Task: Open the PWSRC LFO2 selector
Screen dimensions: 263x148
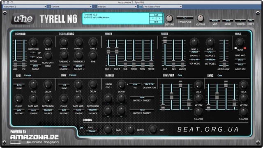Action: tap(35, 66)
